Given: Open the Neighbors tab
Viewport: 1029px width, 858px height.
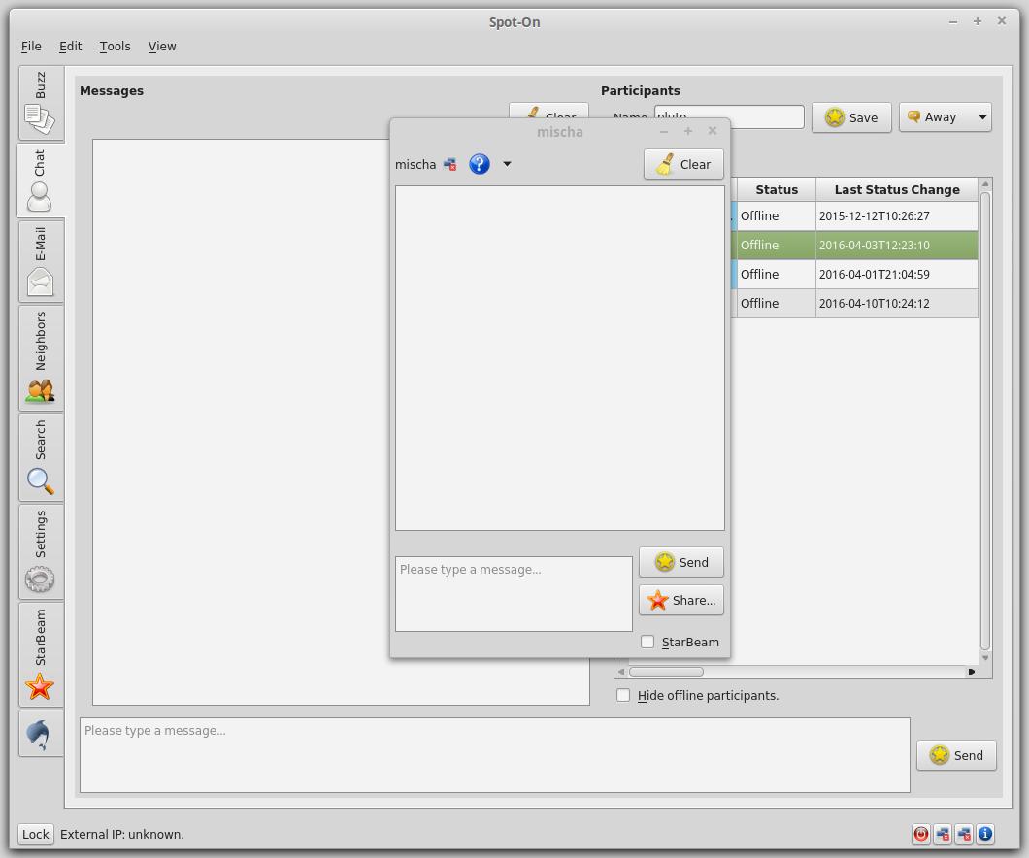Looking at the screenshot, I should point(40,358).
